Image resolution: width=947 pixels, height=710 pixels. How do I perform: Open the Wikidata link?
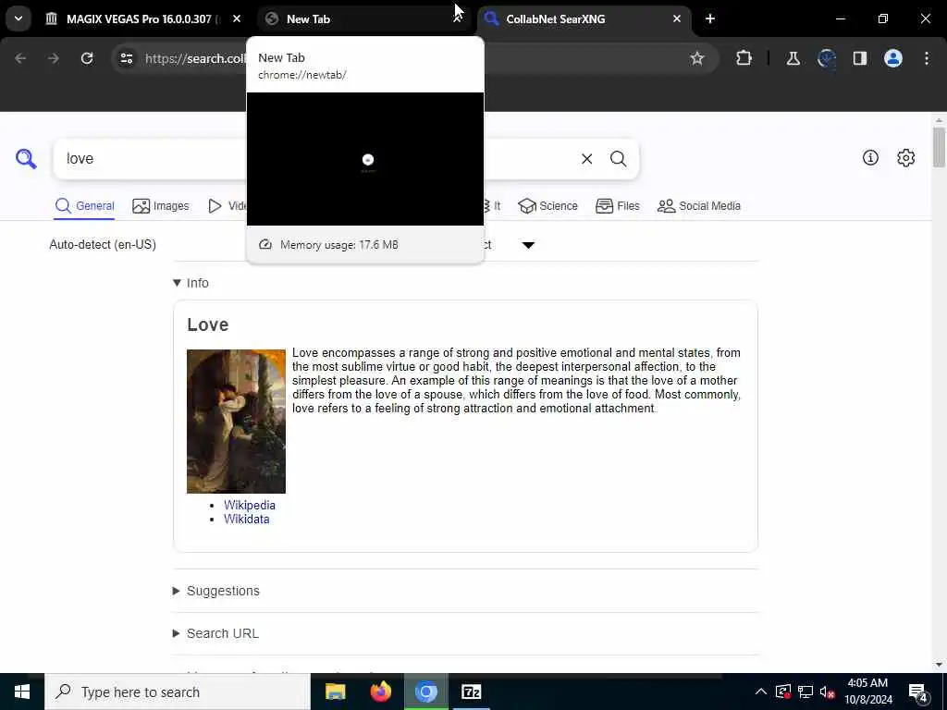pos(246,520)
